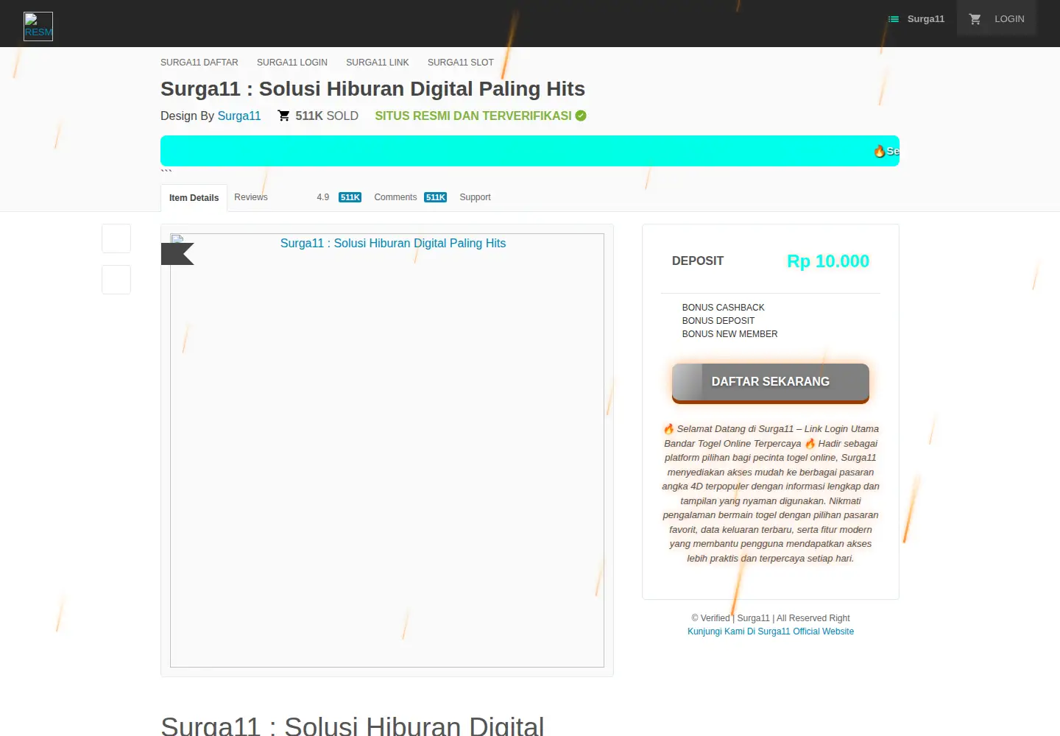Click the 511K badge next to Comments

coord(436,197)
